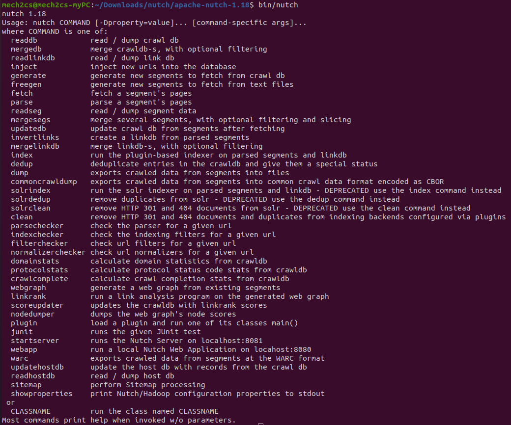Click the 'CLASSNAME' entry at the bottom
The width and height of the screenshot is (511, 425).
tap(30, 411)
